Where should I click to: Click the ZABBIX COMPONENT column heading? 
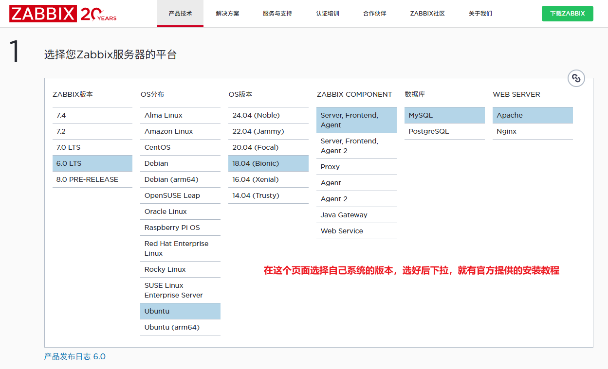pyautogui.click(x=354, y=94)
